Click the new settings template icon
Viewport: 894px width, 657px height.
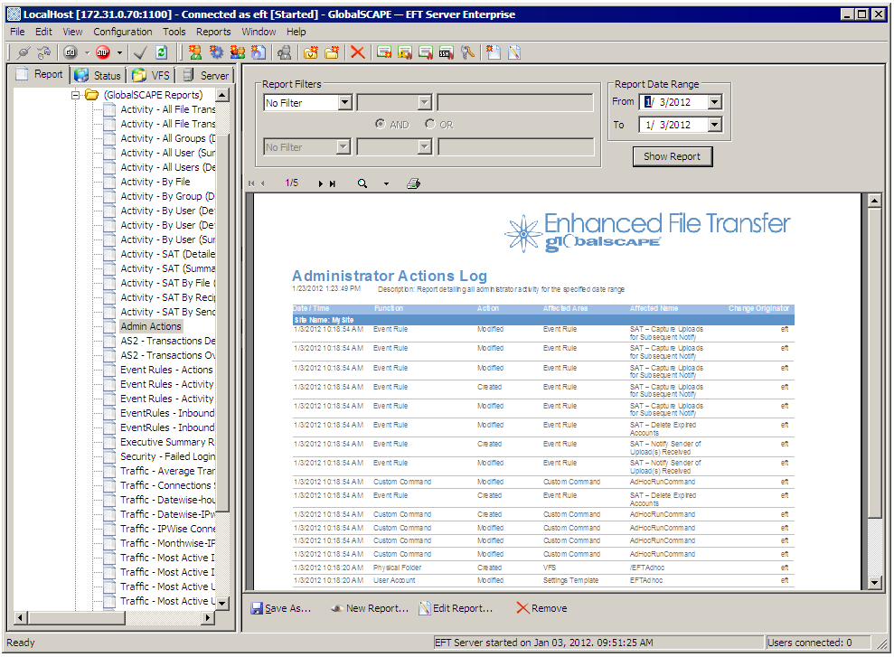(259, 52)
